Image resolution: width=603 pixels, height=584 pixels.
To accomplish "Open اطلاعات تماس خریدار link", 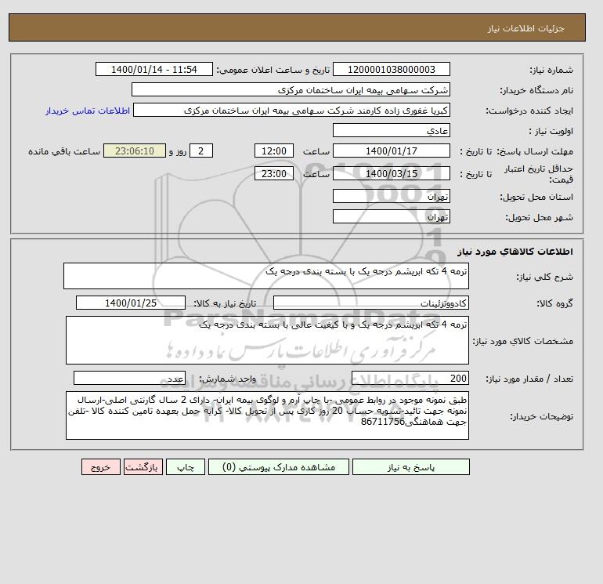I will pos(88,111).
